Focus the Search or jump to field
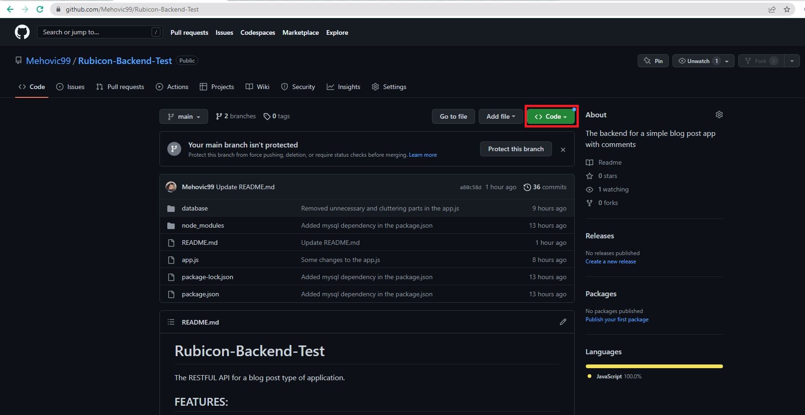The image size is (805, 415). [x=100, y=32]
